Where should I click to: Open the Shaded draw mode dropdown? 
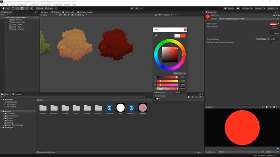click(x=49, y=15)
